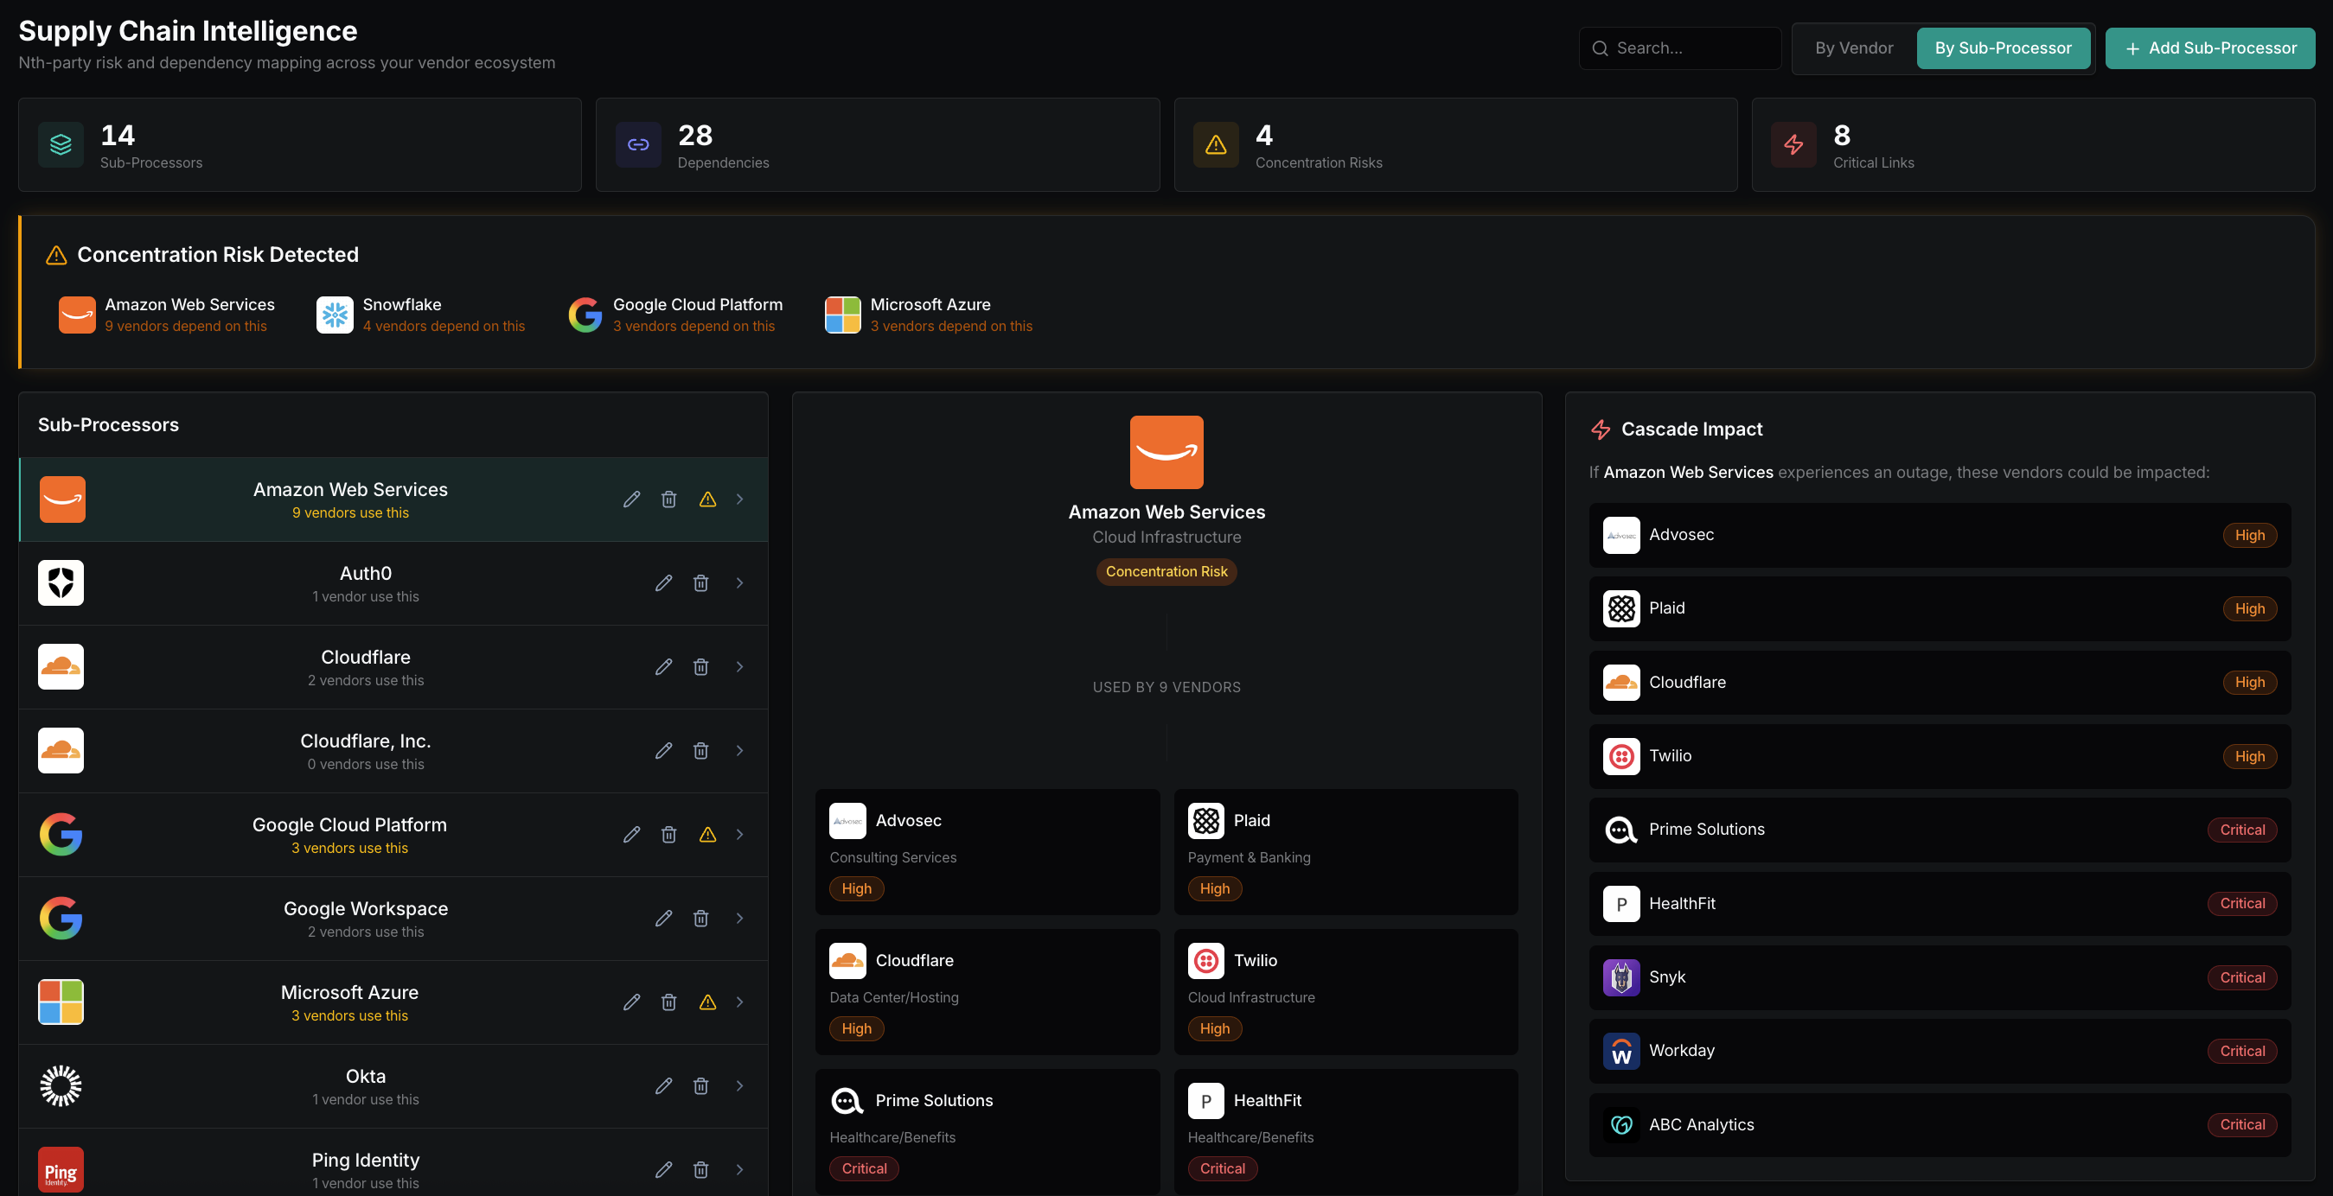Viewport: 2333px width, 1196px height.
Task: Open the Advosec vendor card
Action: (x=988, y=852)
